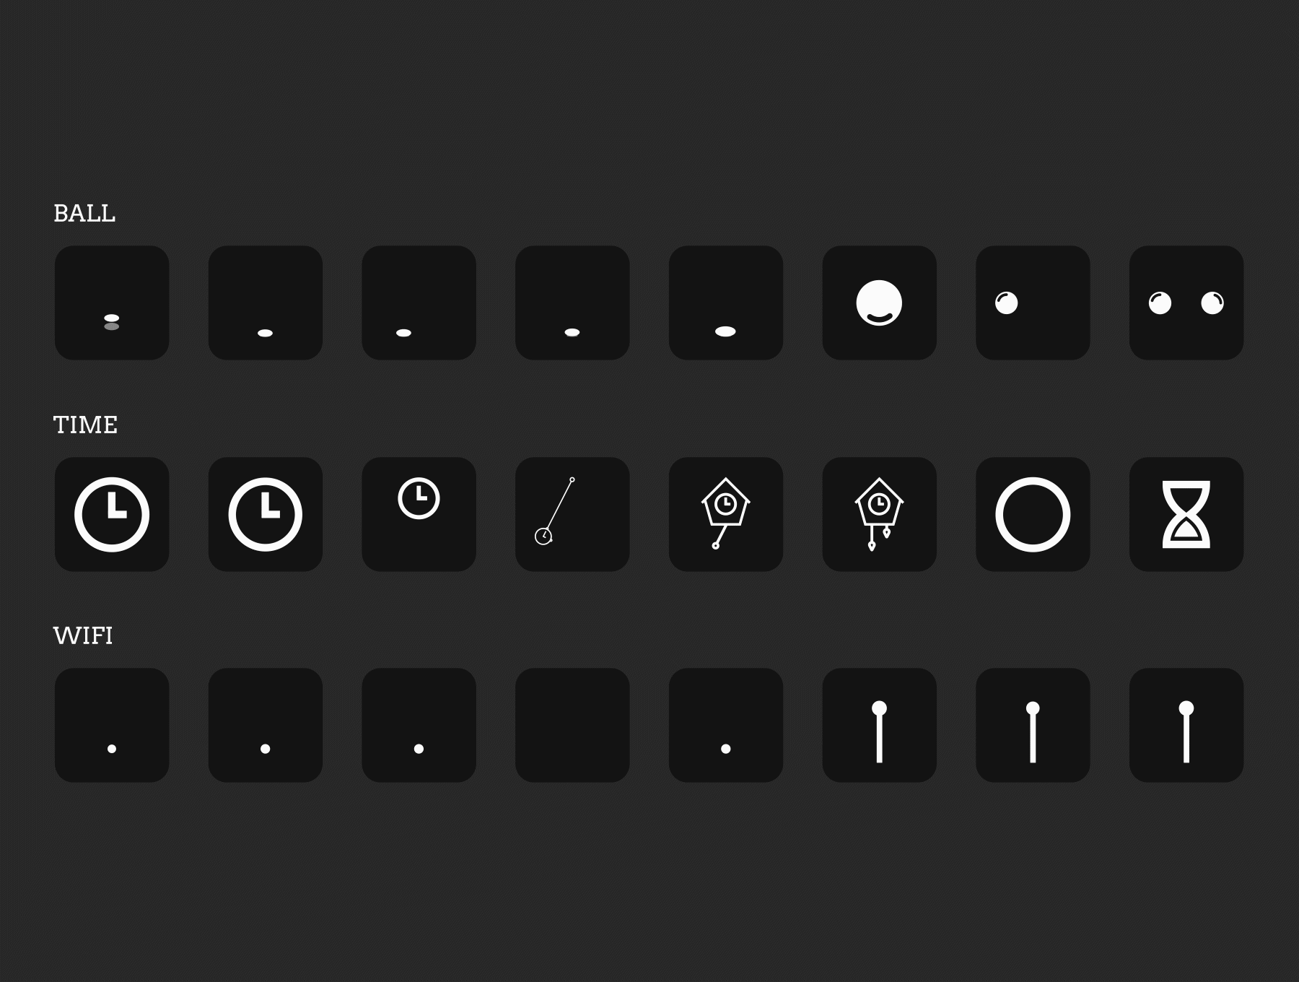This screenshot has width=1299, height=982.
Task: Click the hourglass icon tile
Action: (1186, 514)
